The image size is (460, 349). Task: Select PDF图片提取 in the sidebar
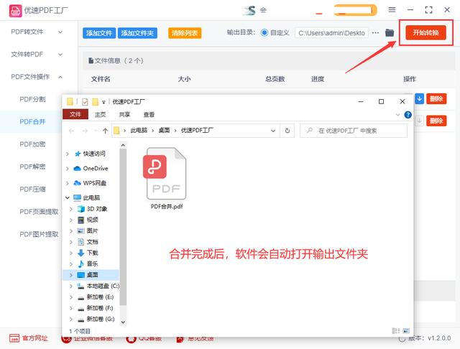coord(39,234)
